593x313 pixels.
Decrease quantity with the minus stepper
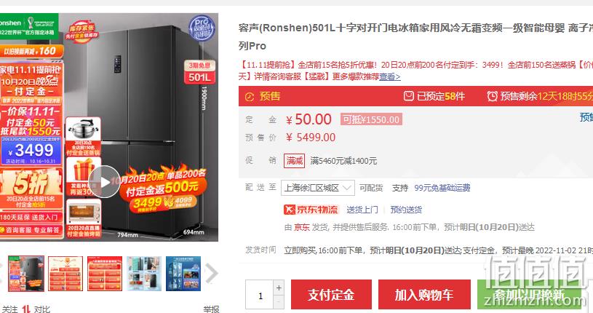tap(279, 302)
